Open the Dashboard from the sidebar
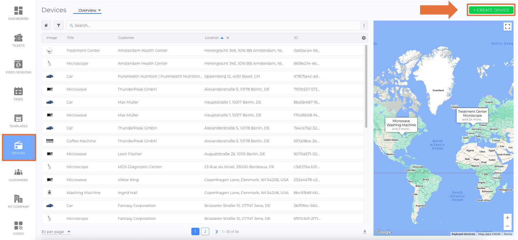Image resolution: width=518 pixels, height=240 pixels. point(18,13)
